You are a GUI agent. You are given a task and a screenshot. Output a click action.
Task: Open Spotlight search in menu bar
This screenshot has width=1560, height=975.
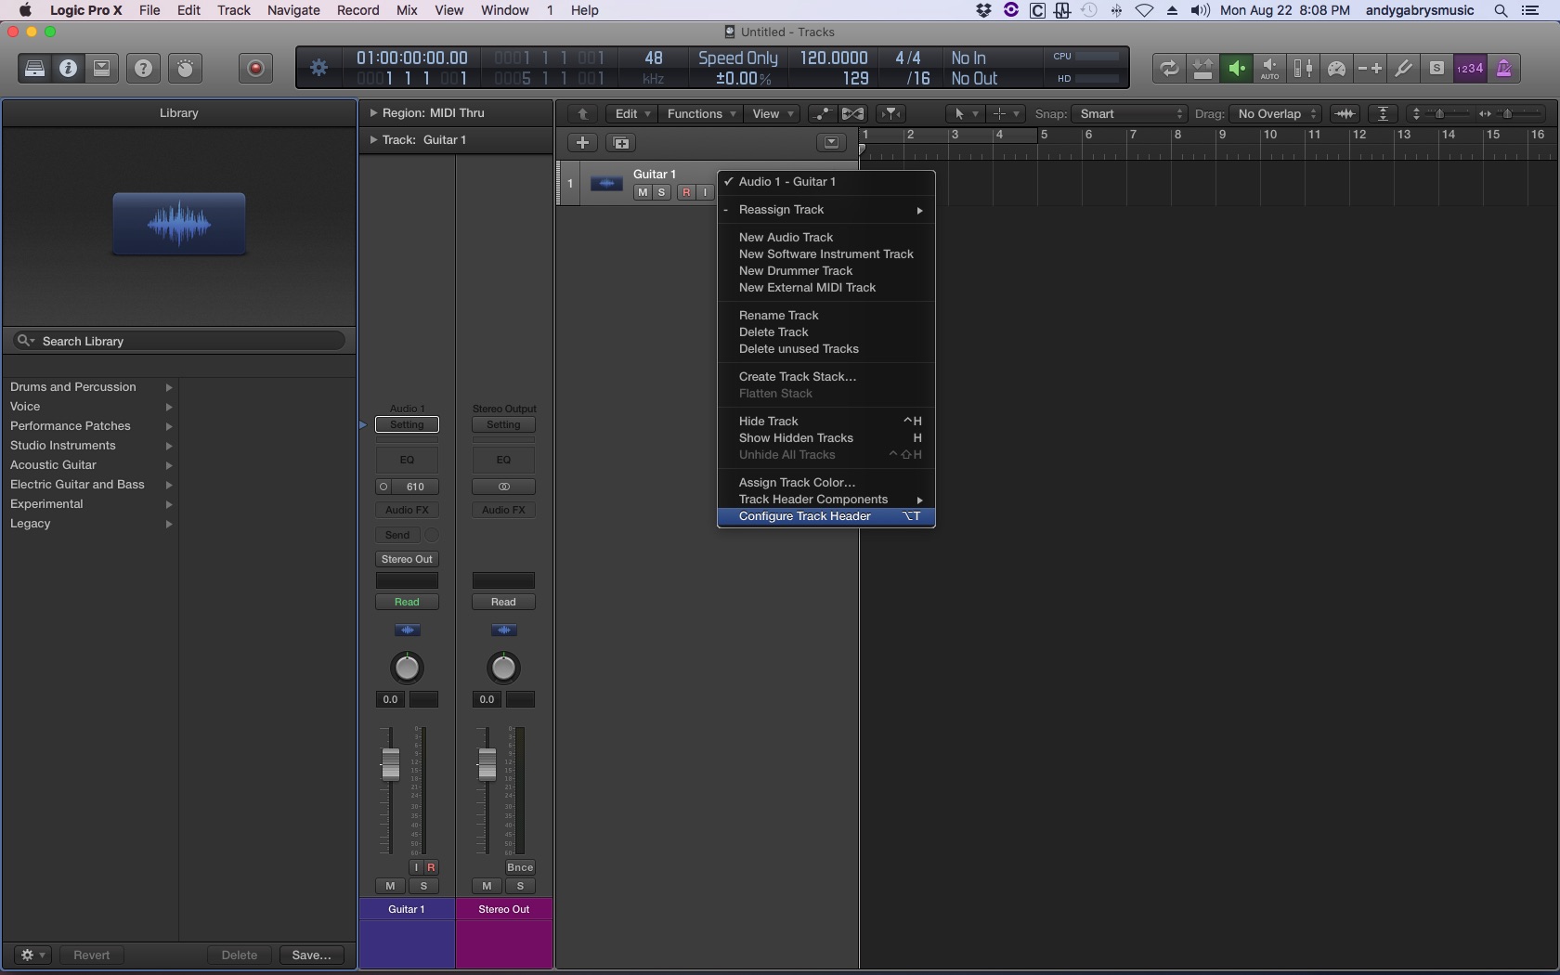pyautogui.click(x=1501, y=10)
